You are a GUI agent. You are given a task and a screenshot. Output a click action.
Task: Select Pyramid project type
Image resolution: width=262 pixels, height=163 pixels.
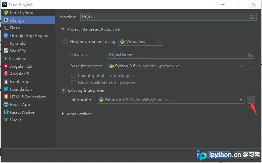pos(28,43)
